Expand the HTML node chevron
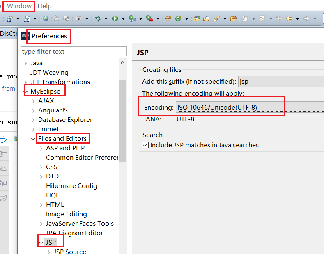Screen dimensions: 324x254 tap(41, 205)
